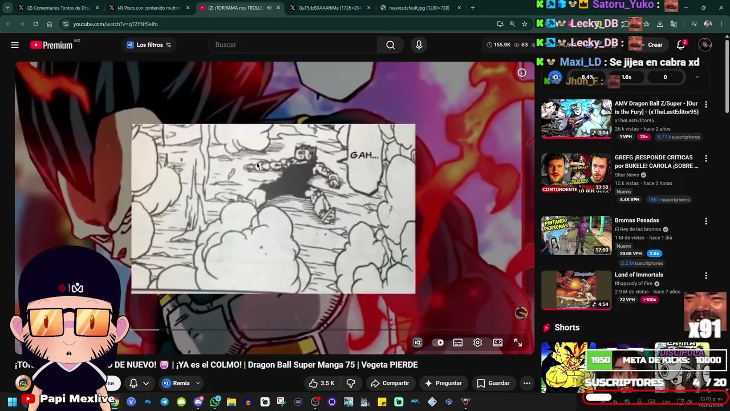Click the 8.77 k suscriptores badge
The height and width of the screenshot is (411, 730).
click(678, 136)
